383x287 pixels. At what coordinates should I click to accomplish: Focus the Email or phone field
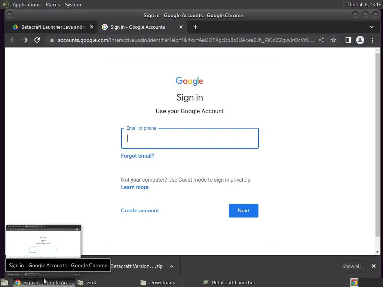(190, 138)
